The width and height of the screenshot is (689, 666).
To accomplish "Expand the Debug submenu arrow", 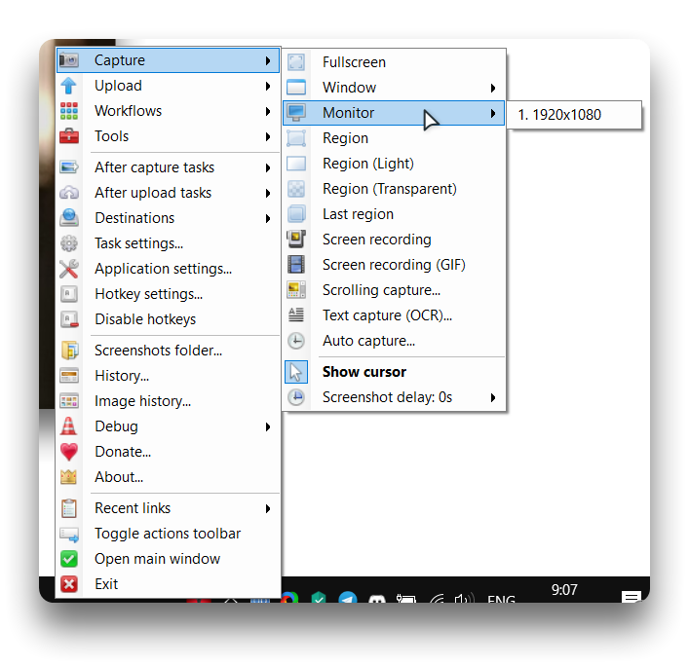I will pos(268,426).
